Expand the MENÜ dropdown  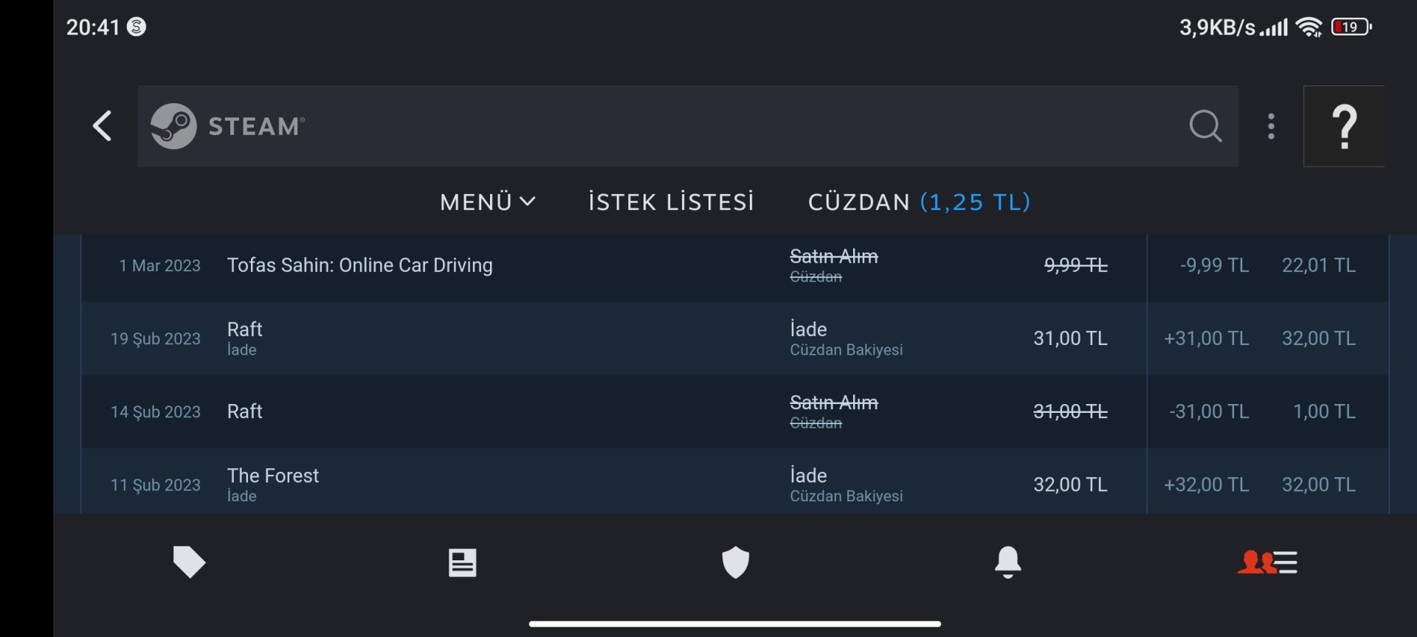[x=488, y=202]
